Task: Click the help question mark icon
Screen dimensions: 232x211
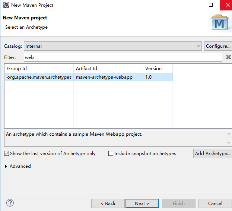Action: pyautogui.click(x=10, y=203)
